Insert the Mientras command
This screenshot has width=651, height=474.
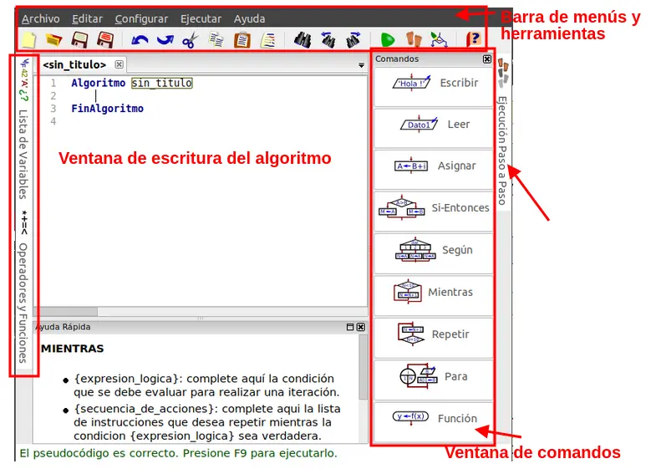[434, 296]
